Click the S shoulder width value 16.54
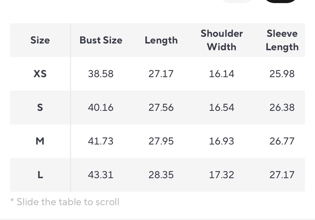 pyautogui.click(x=221, y=107)
